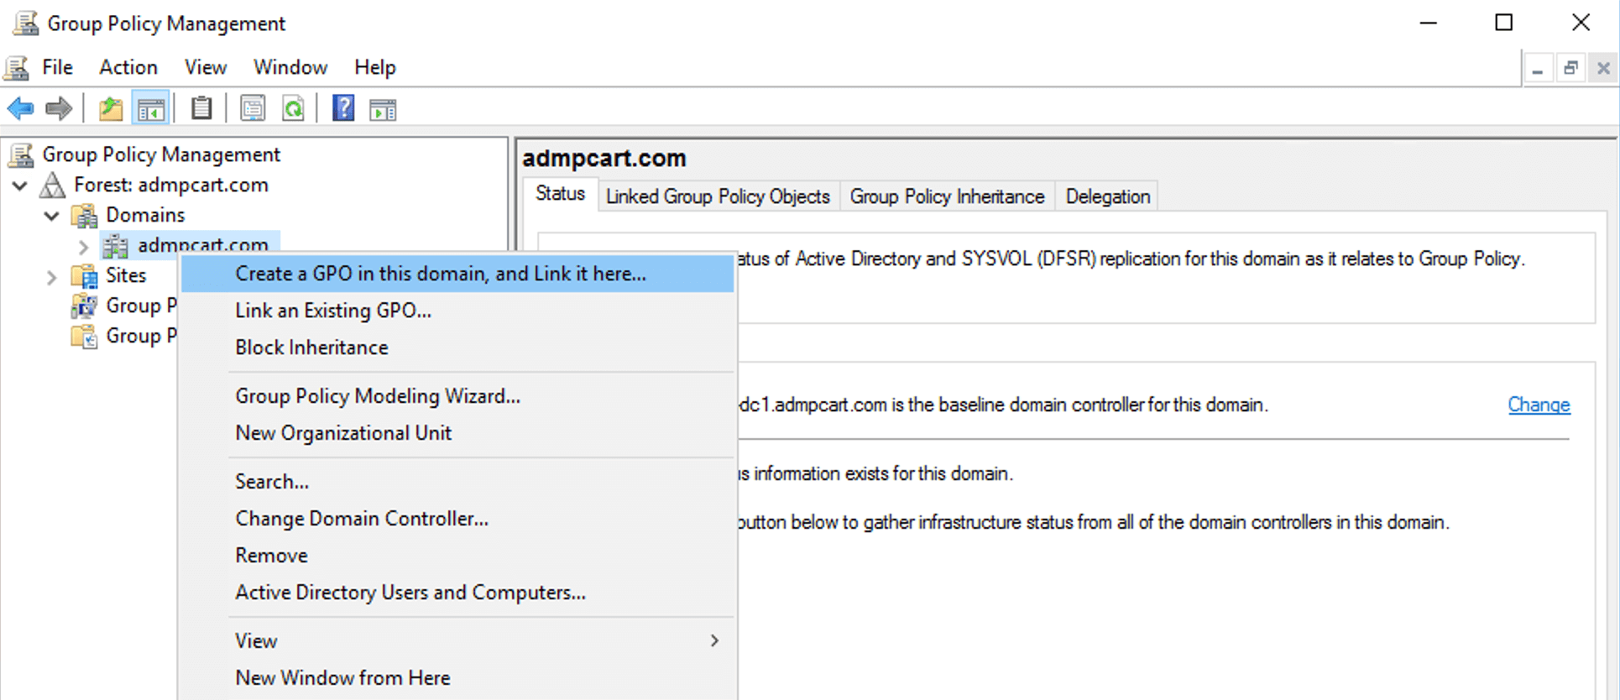Image resolution: width=1620 pixels, height=700 pixels.
Task: Select Block Inheritance from the context menu
Action: coord(457,347)
